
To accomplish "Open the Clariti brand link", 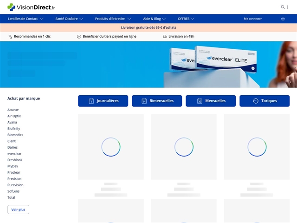I will (12, 141).
